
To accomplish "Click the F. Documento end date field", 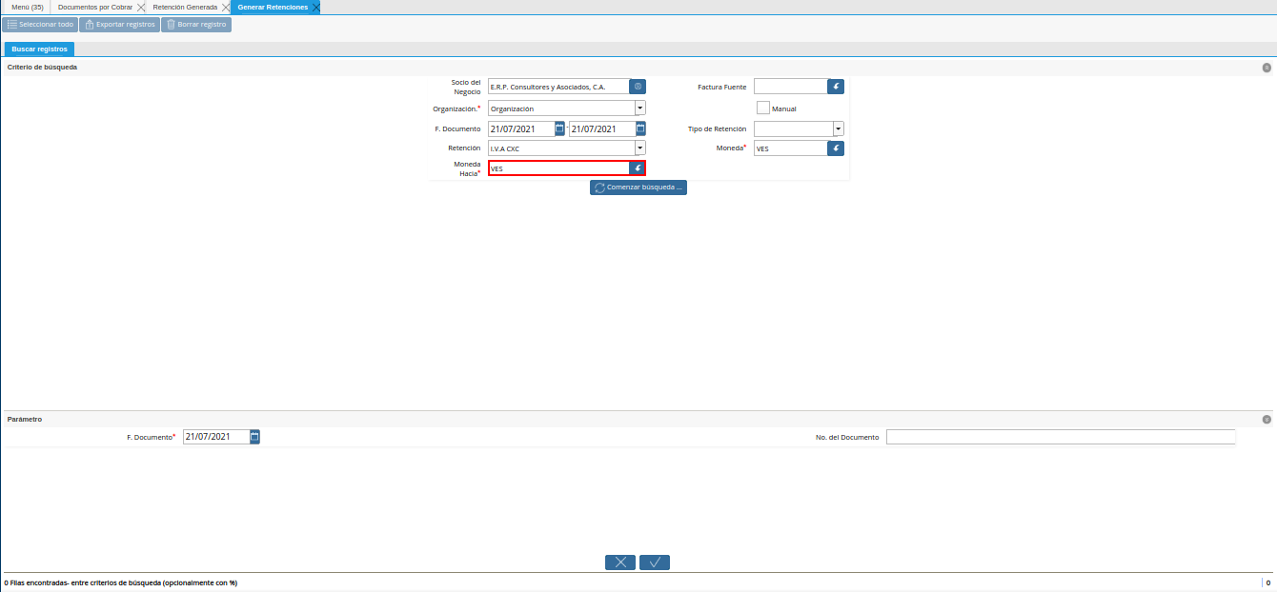I will (x=602, y=128).
